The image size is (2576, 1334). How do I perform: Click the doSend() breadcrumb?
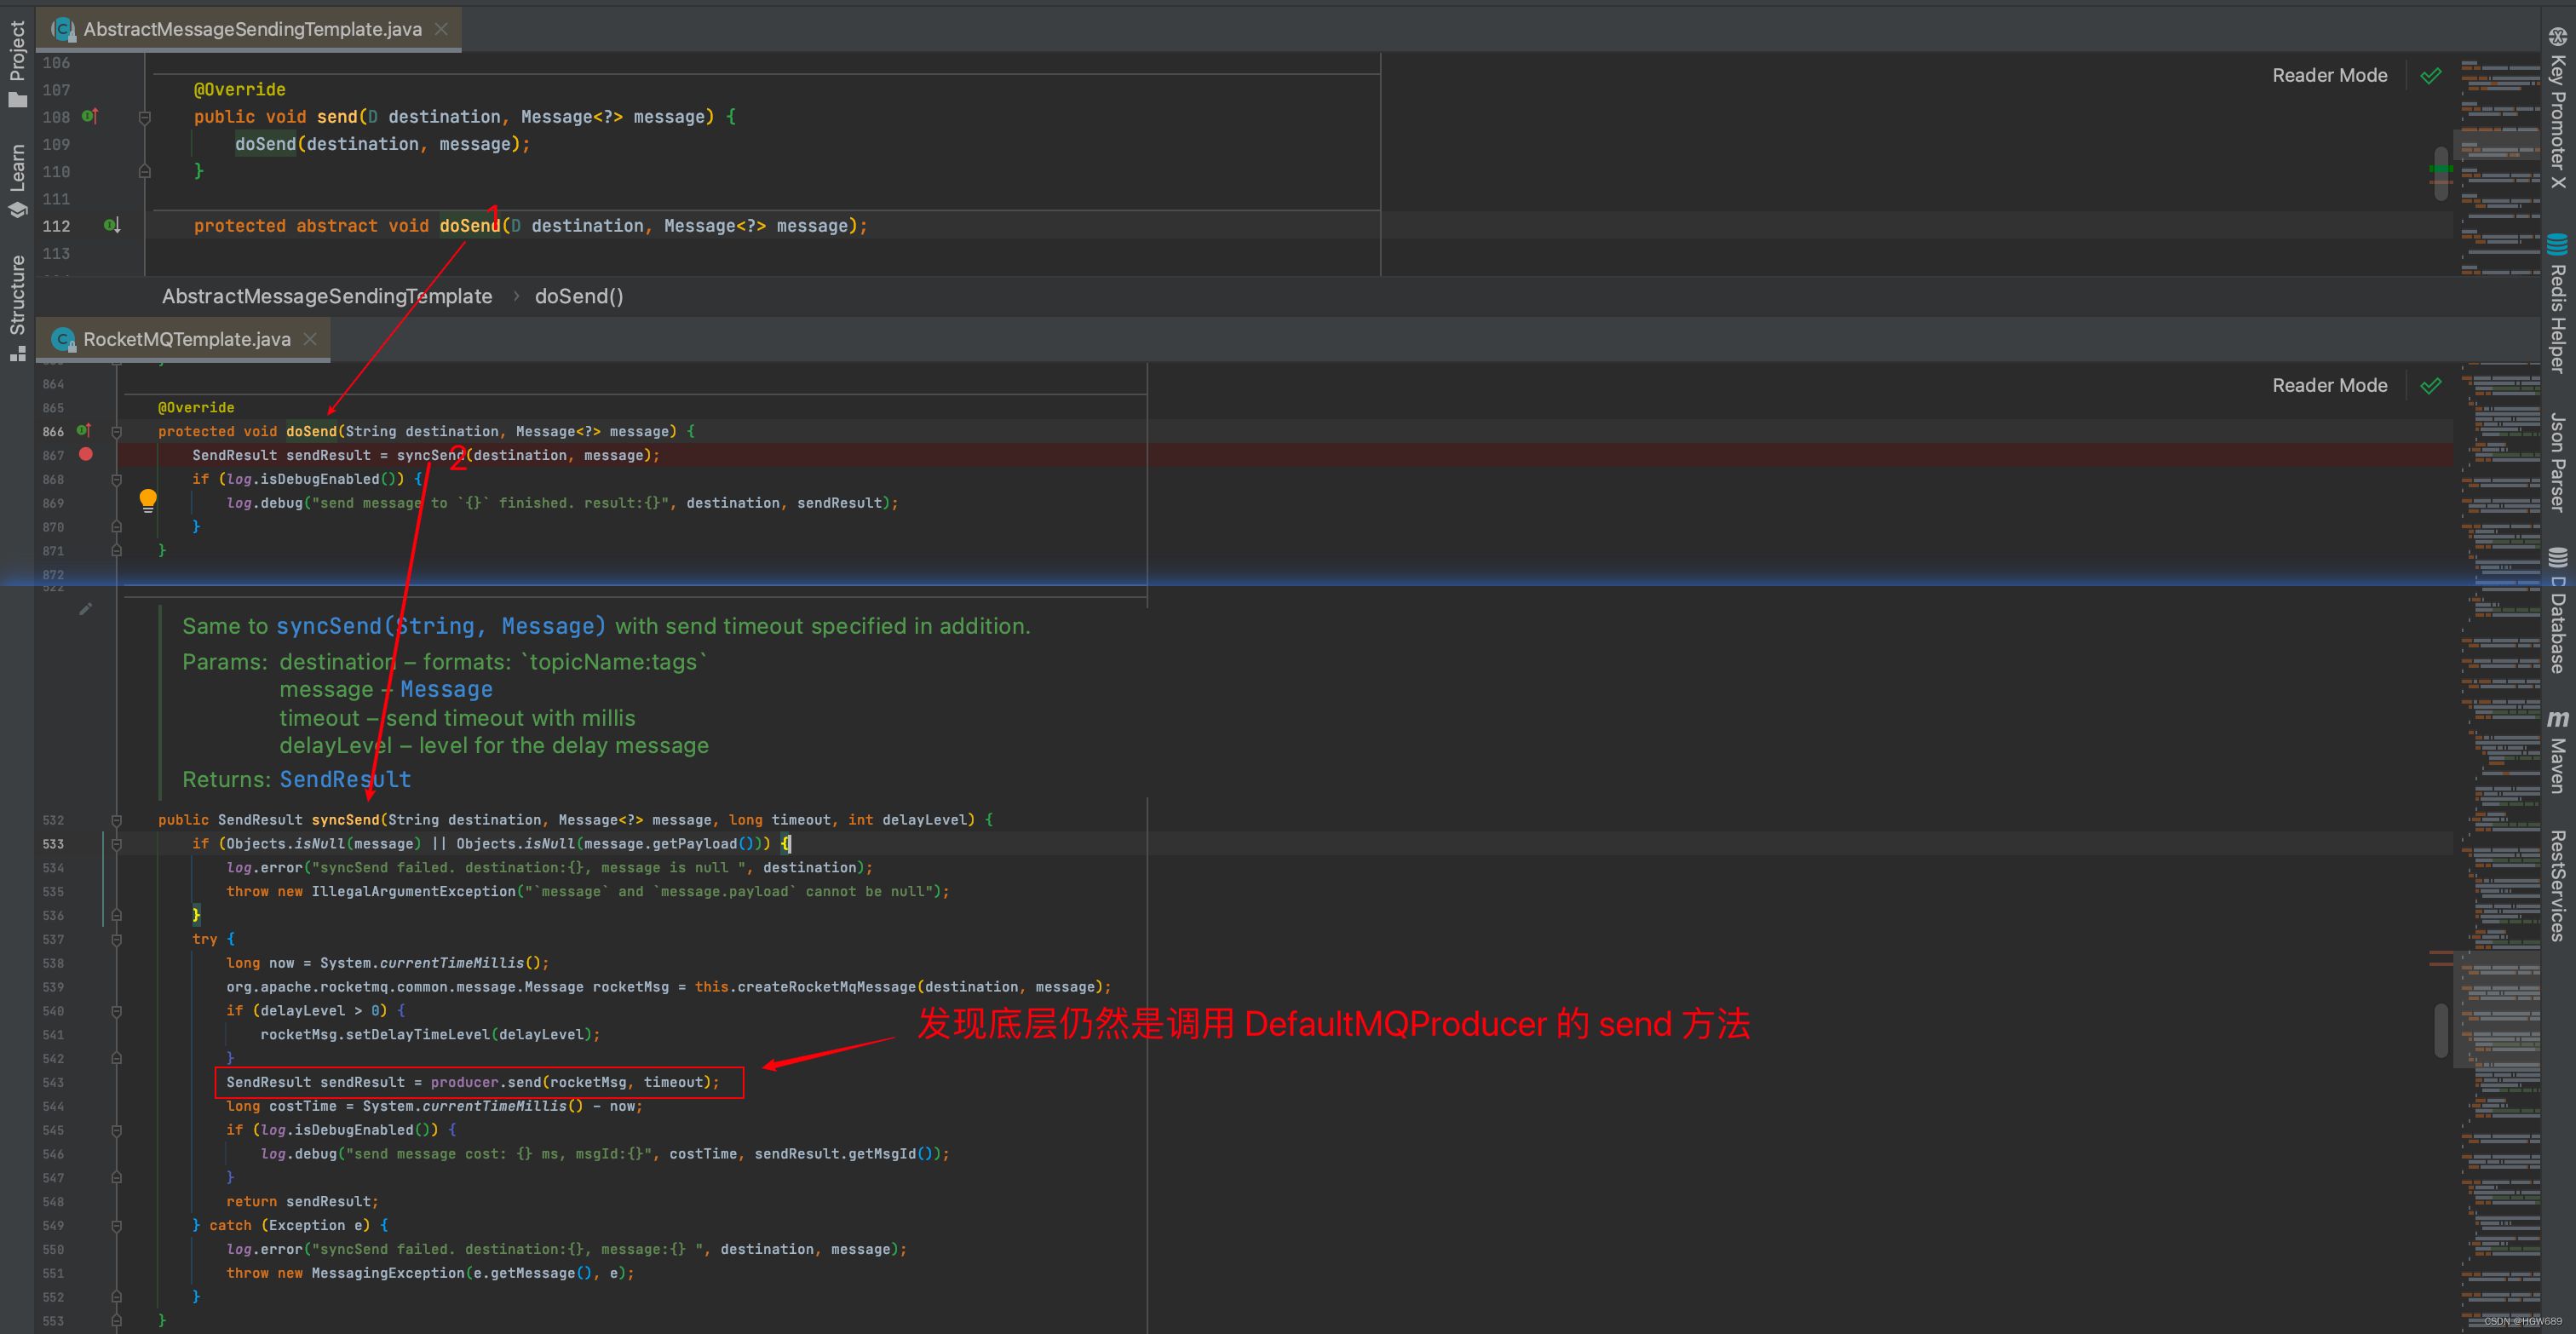(579, 296)
